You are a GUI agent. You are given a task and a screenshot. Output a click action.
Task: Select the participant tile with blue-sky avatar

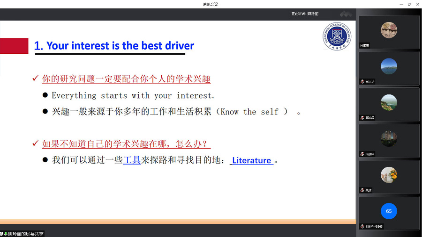pos(389,68)
